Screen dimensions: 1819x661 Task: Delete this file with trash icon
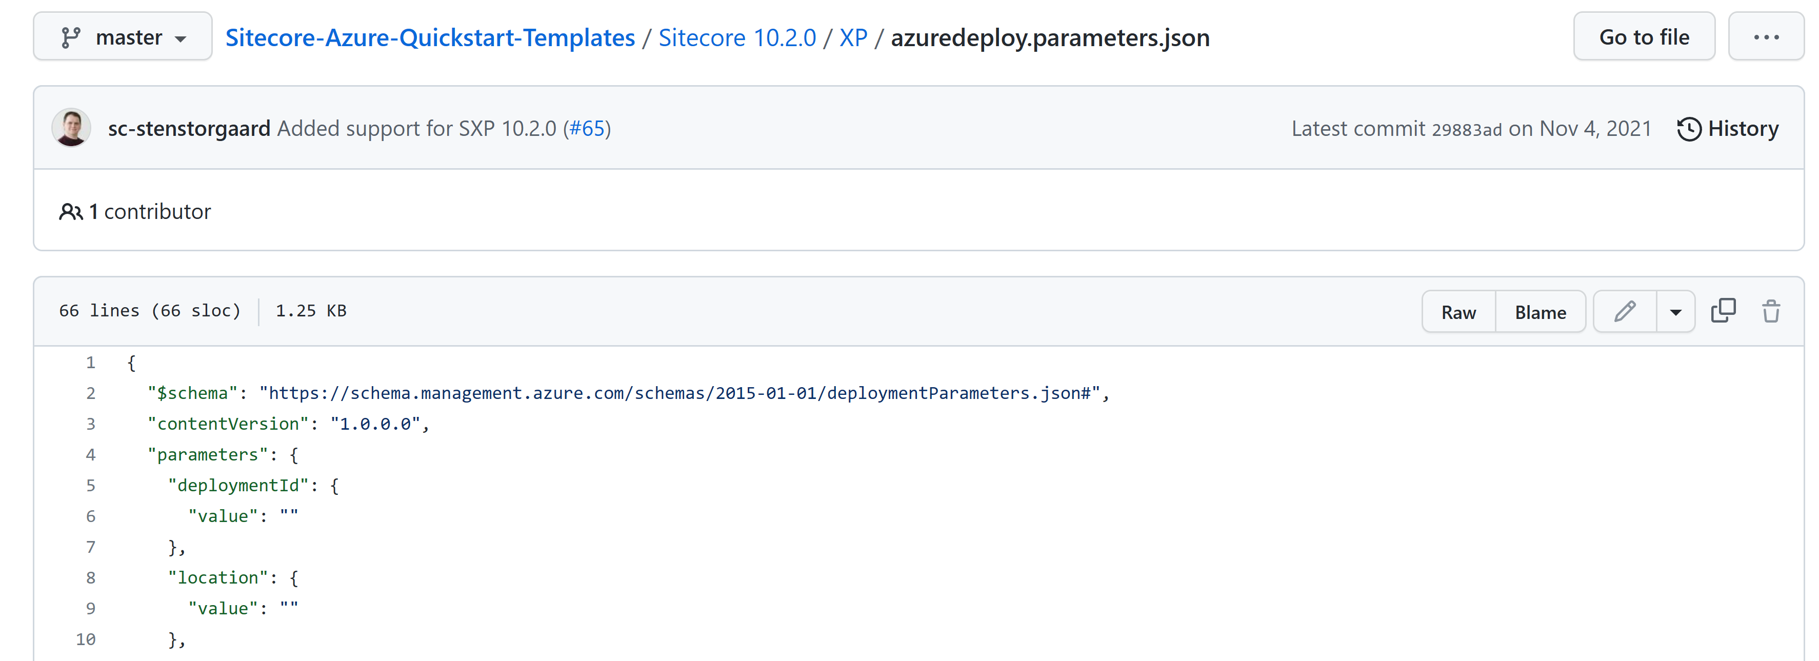[x=1771, y=311]
